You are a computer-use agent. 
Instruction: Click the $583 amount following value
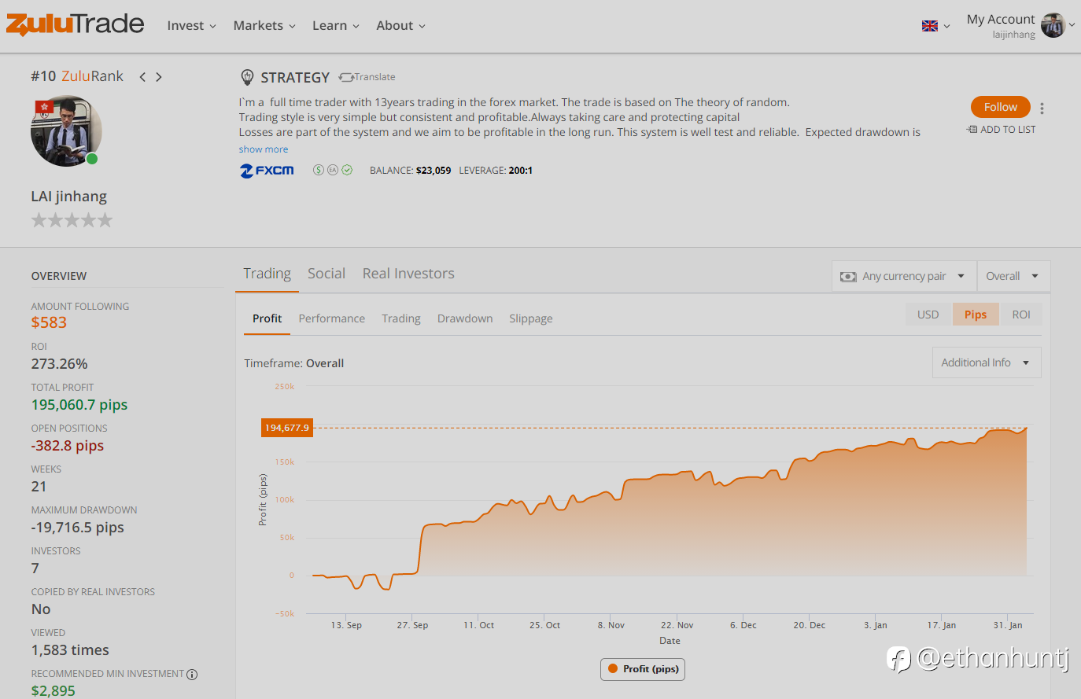point(49,322)
